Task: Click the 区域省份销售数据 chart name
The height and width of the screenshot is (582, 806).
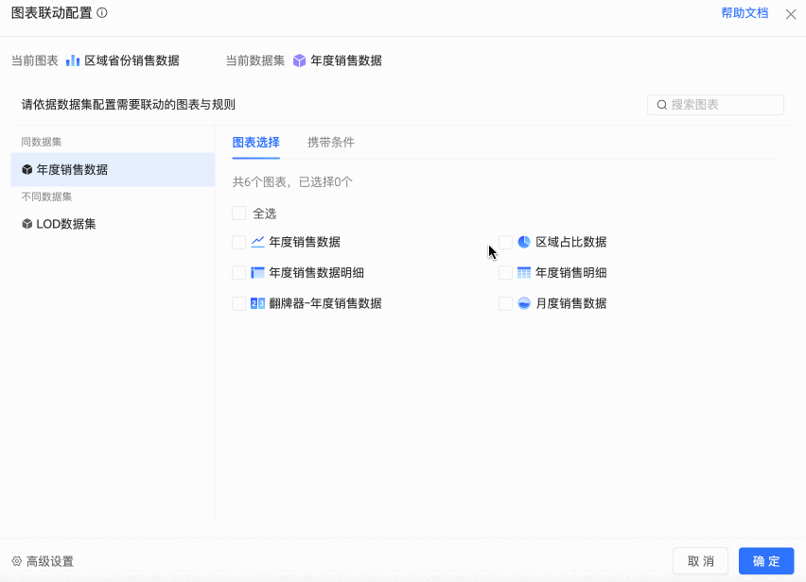Action: (131, 60)
